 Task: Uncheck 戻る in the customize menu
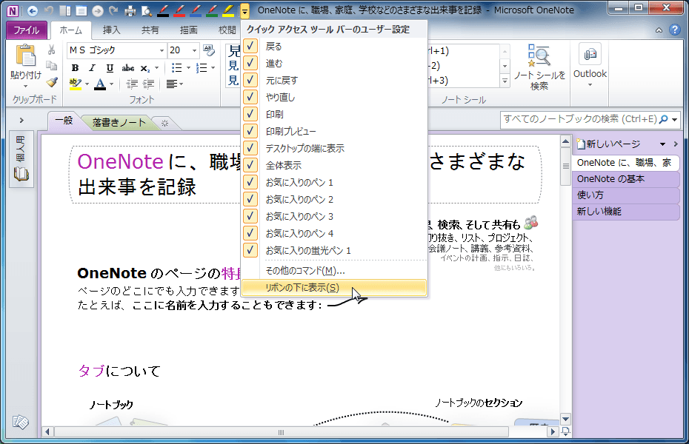tap(250, 46)
